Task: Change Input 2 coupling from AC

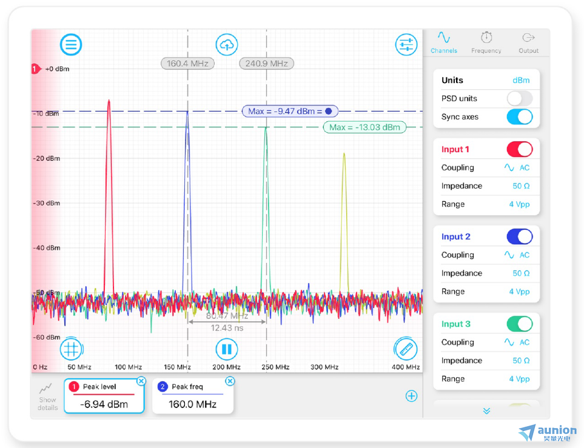Action: click(517, 255)
